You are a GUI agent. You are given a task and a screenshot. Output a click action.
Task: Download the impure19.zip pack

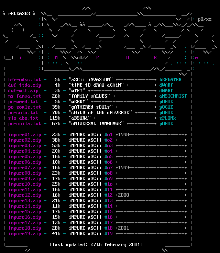pyautogui.click(x=24, y=233)
